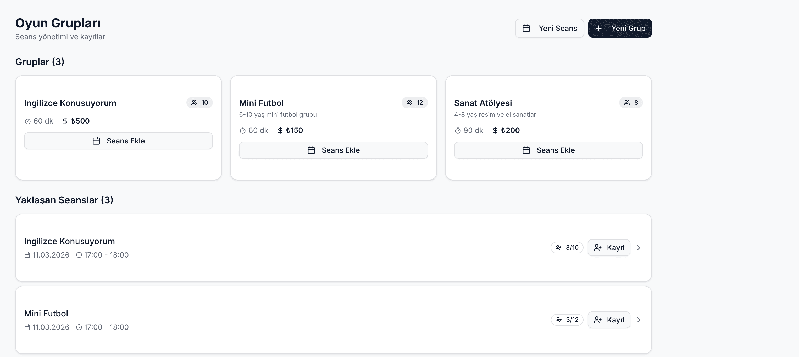799x357 pixels.
Task: Click ₺500 price on Ingilizce Konusuyorum card
Action: 80,121
